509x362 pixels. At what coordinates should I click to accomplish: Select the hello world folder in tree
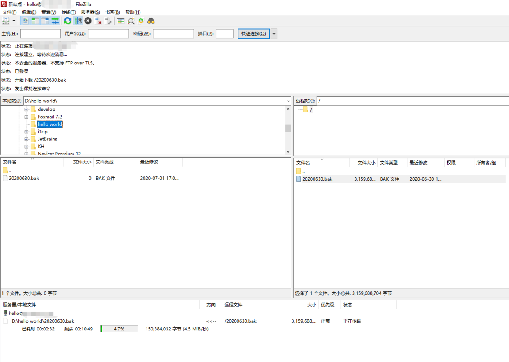point(50,124)
